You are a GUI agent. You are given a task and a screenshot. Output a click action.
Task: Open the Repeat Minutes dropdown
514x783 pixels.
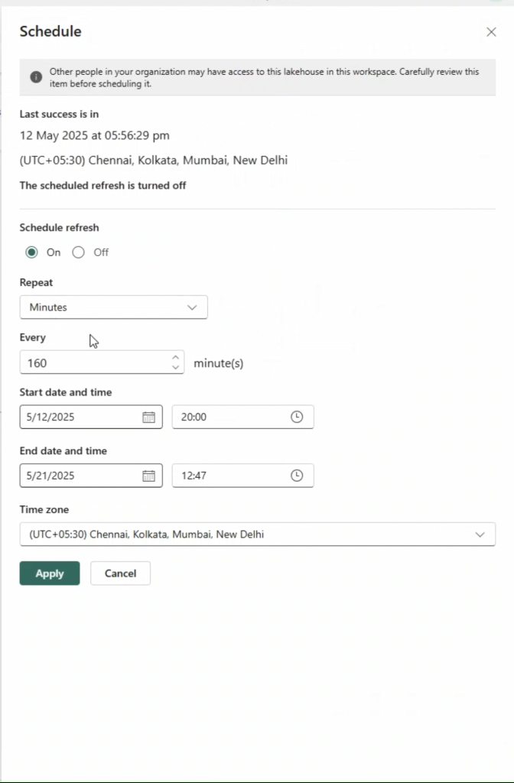coord(113,307)
